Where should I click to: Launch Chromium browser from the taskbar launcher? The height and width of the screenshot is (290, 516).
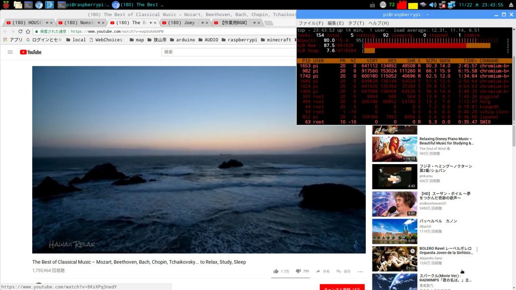click(39, 5)
